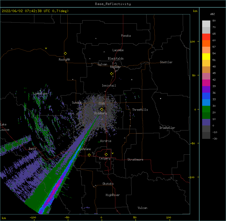Select the Okotoks label
The width and height of the screenshot is (226, 221).
(x=108, y=184)
